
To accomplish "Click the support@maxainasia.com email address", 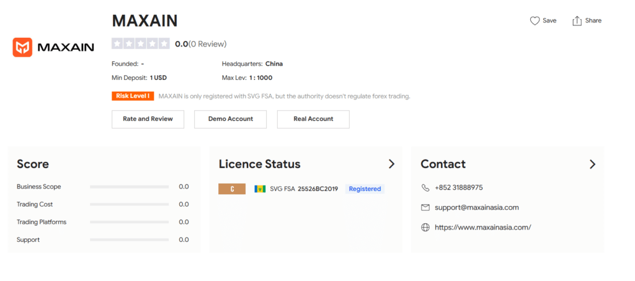I will pyautogui.click(x=477, y=207).
